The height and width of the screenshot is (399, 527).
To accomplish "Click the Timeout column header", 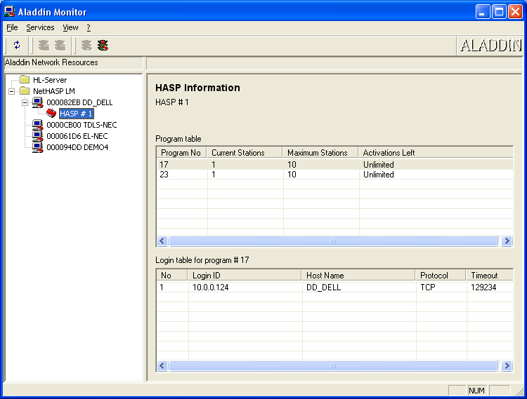I will [x=490, y=276].
